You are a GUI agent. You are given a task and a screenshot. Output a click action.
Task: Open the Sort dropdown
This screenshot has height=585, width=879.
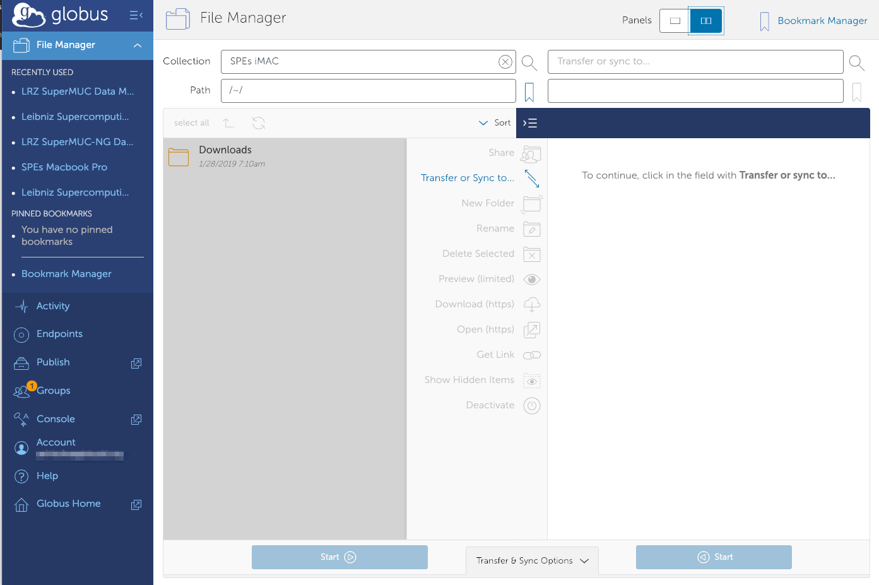point(495,123)
